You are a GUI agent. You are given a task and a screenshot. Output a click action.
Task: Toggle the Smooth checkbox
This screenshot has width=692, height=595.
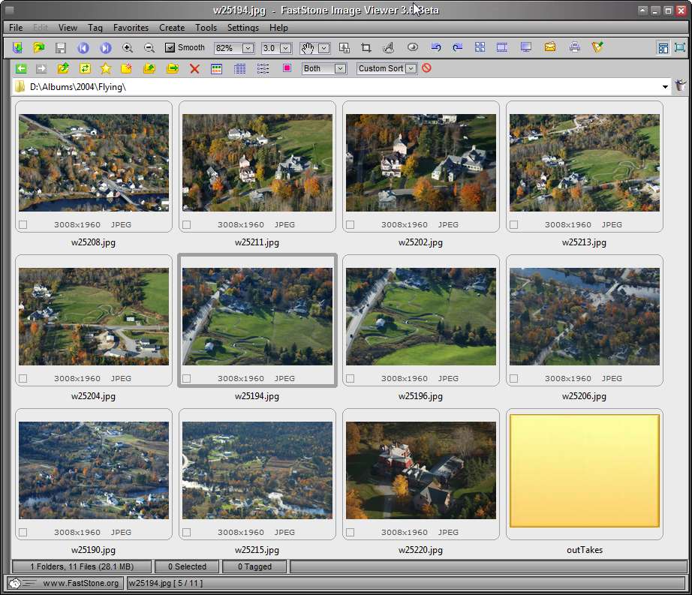click(x=170, y=47)
